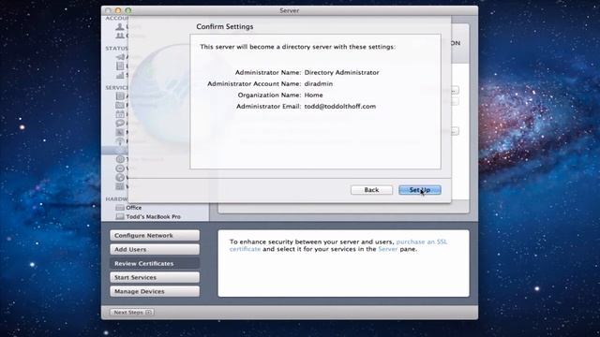Click the Directory Administrator name value
This screenshot has height=337, width=600.
pos(341,72)
